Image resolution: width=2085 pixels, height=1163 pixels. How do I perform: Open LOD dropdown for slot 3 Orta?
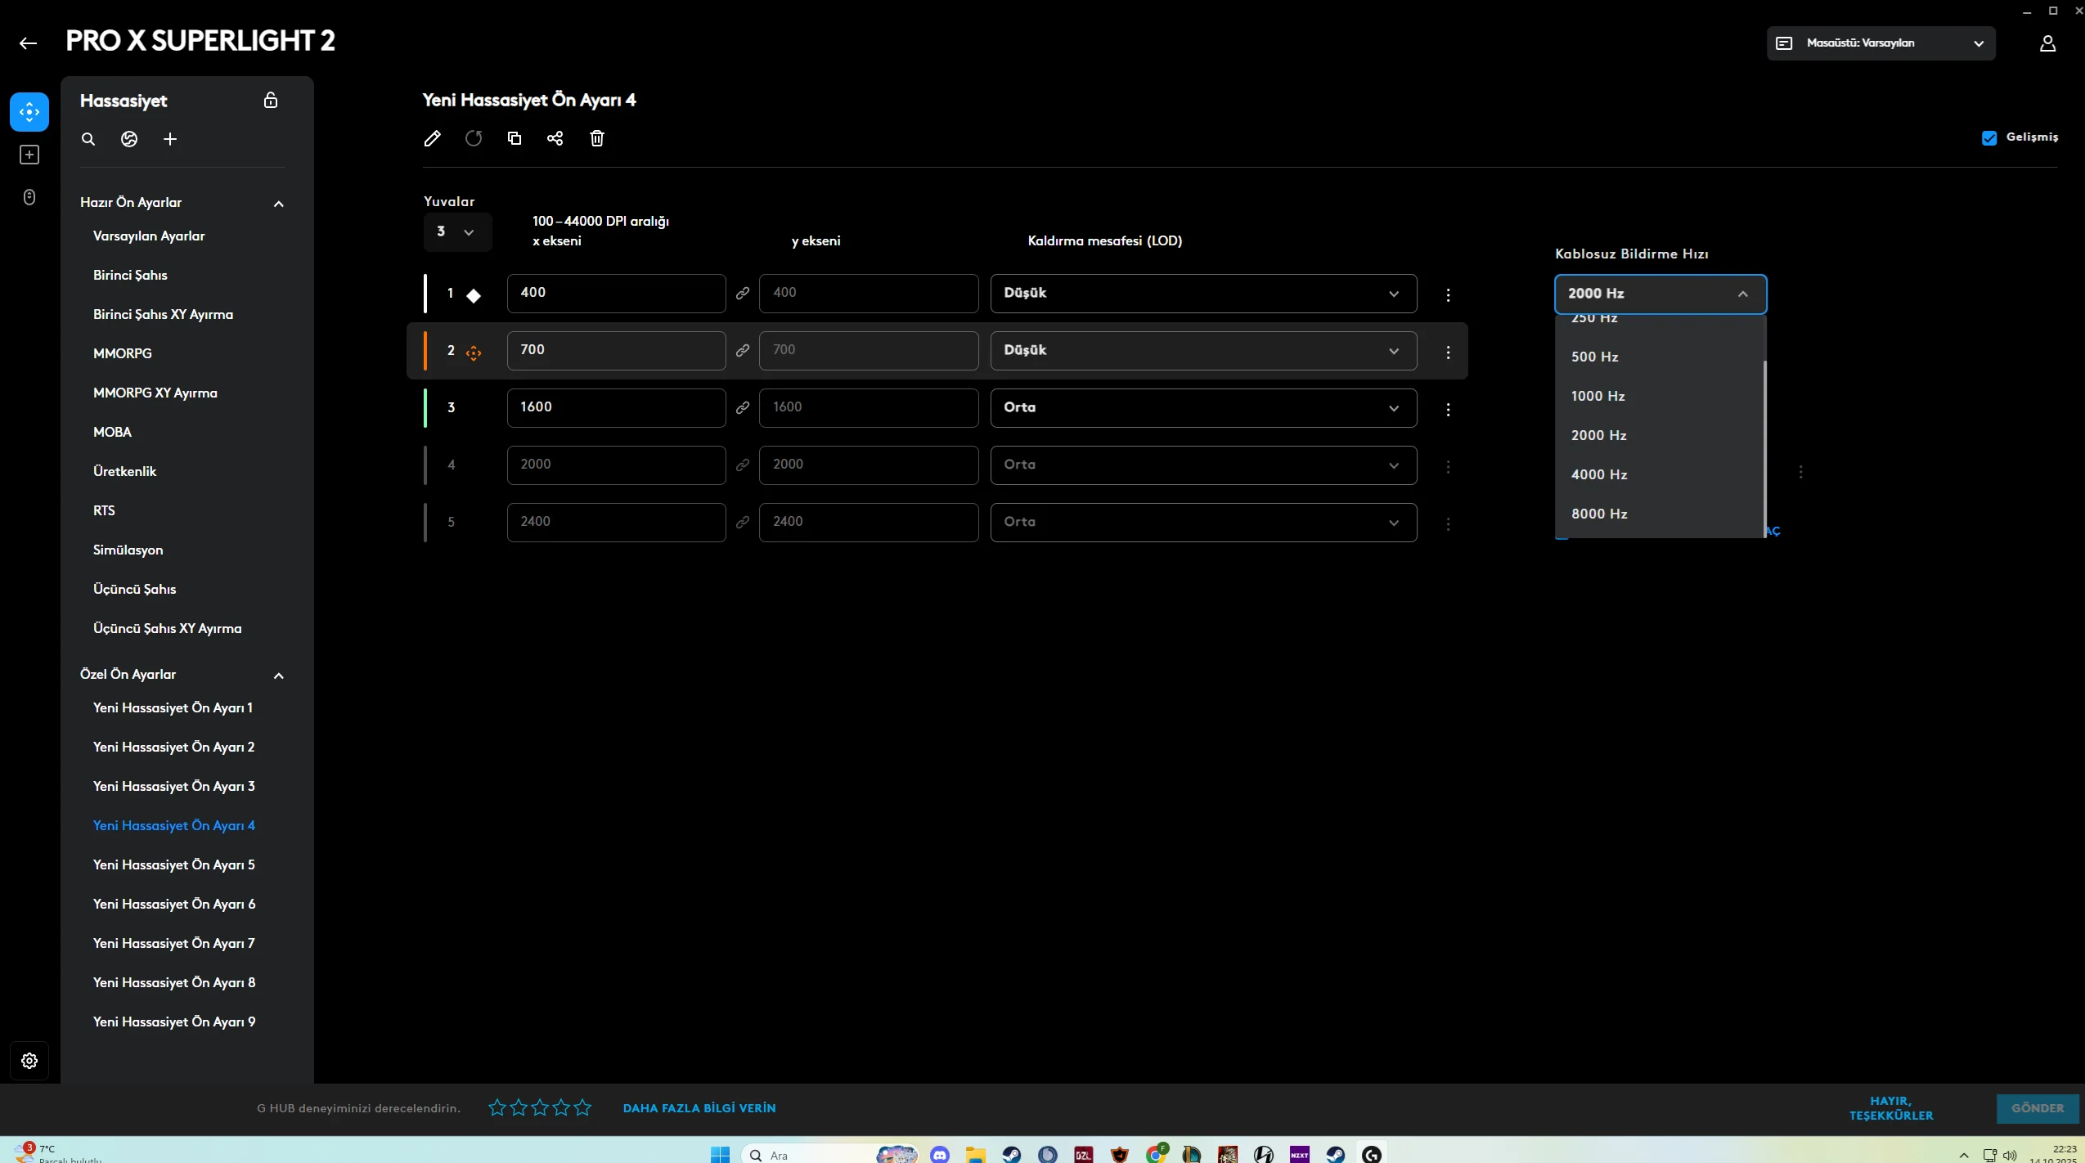tap(1203, 408)
